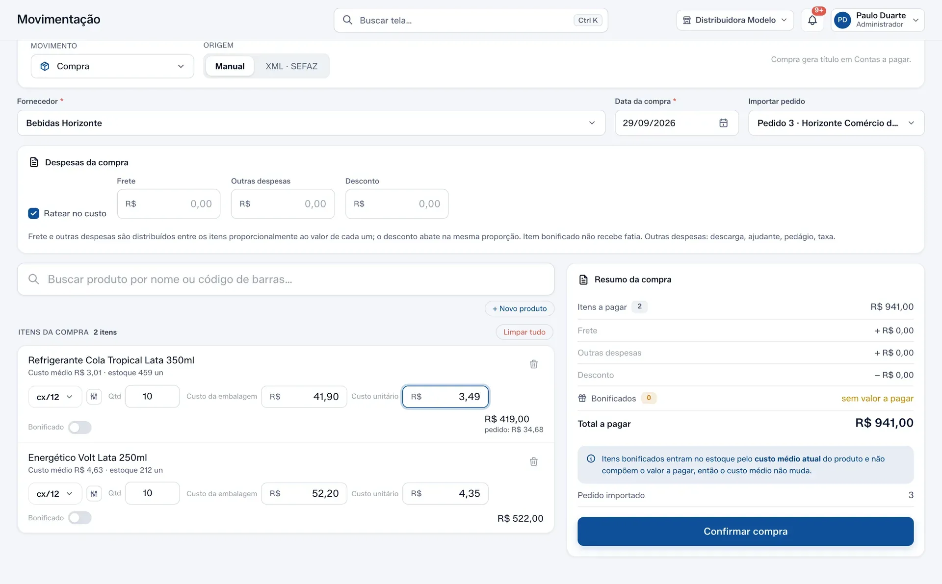Change cx/12 unit for Refrigerante Cola
The image size is (942, 584).
pyautogui.click(x=55, y=397)
